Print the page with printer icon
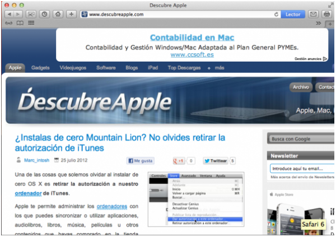 [326, 15]
